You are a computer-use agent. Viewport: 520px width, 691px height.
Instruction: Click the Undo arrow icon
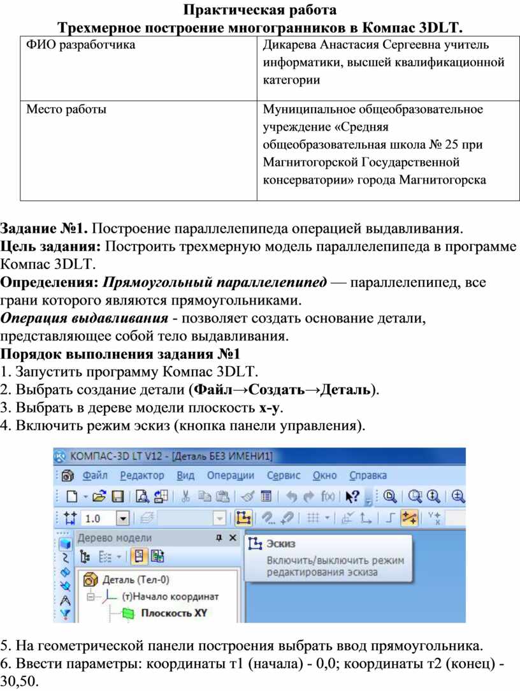[291, 497]
